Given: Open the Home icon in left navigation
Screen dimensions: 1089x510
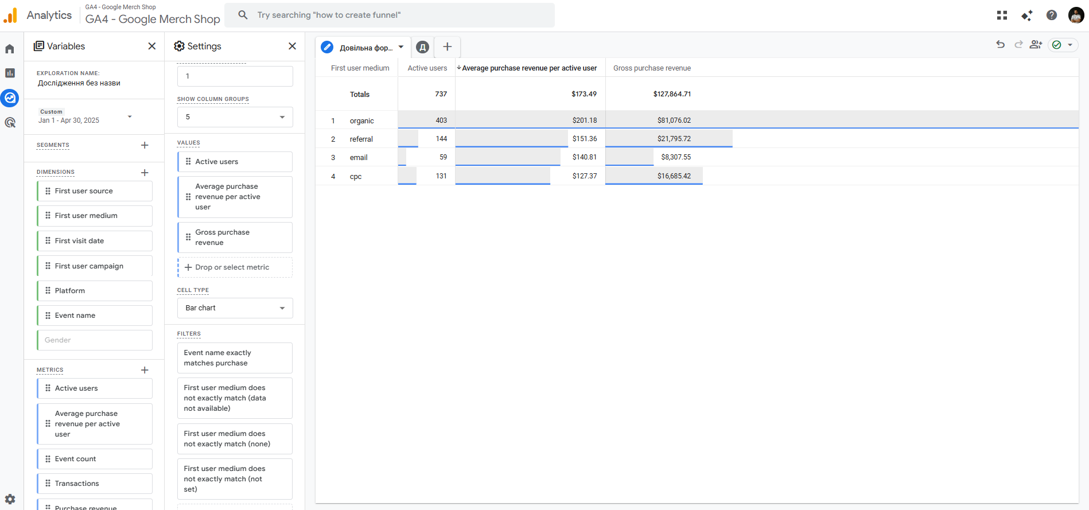Looking at the screenshot, I should coord(10,49).
